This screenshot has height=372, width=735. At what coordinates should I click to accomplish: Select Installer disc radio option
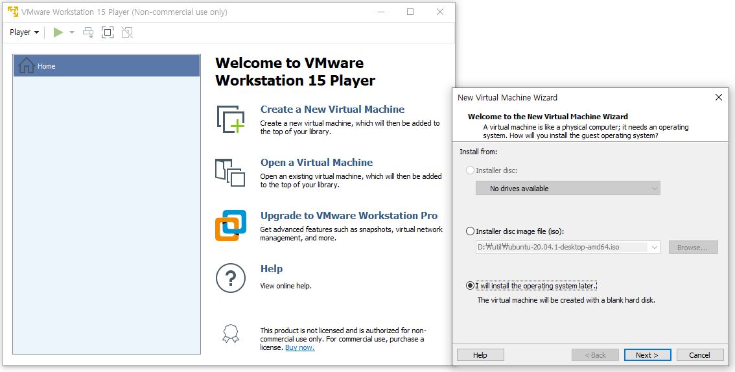(492, 170)
